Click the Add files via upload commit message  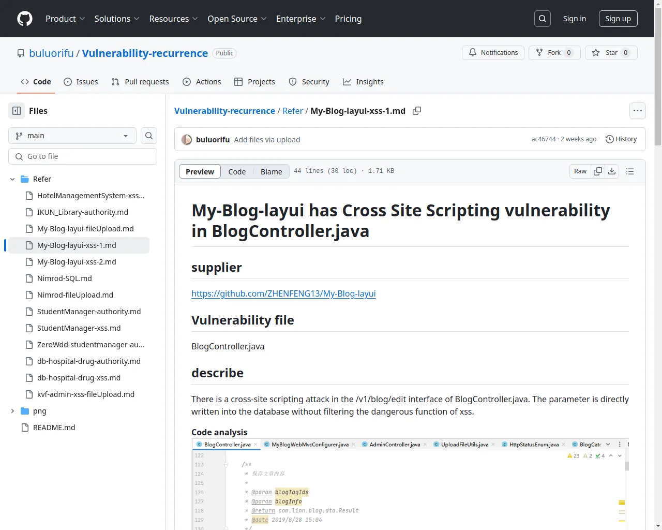pos(267,140)
